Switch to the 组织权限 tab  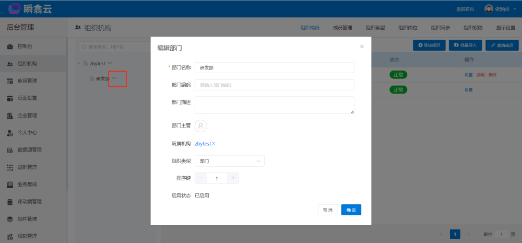point(473,28)
